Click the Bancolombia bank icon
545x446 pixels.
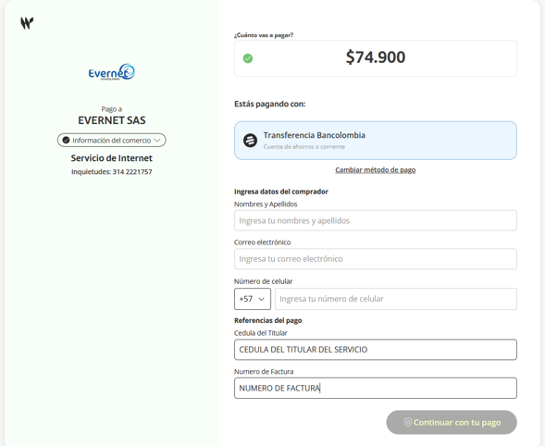(250, 141)
